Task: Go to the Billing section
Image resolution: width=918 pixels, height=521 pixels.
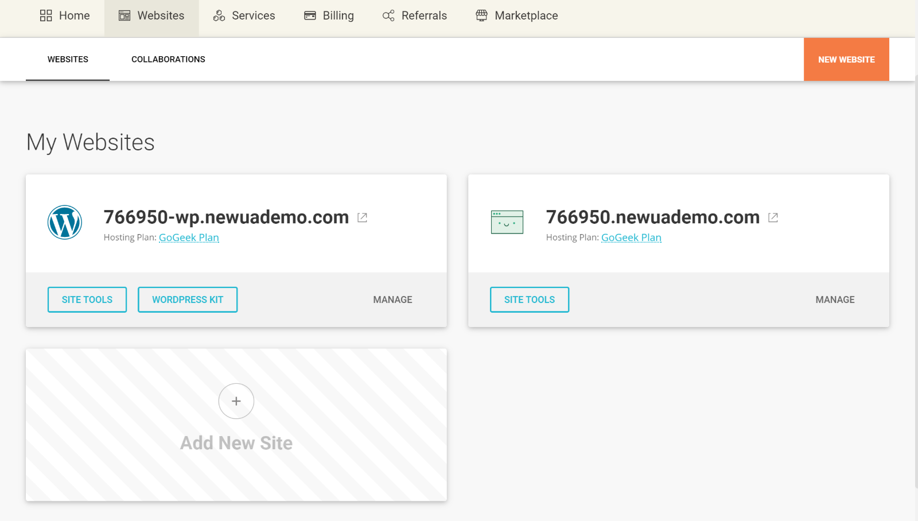Action: click(x=329, y=15)
